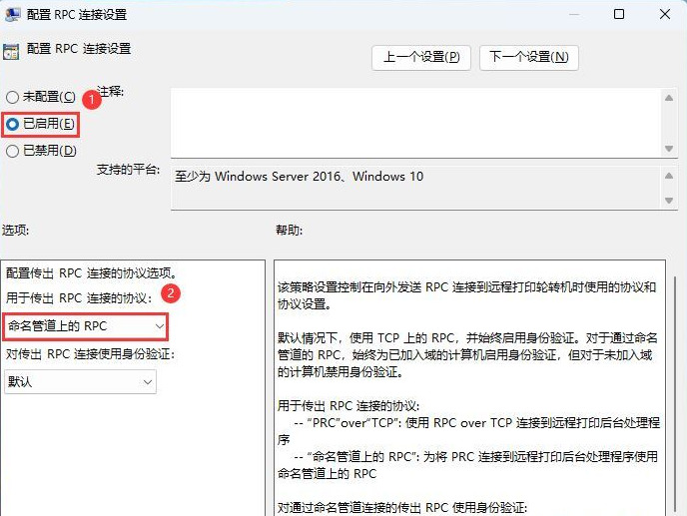Open the 默认 authentication dropdown
The image size is (687, 516).
[x=80, y=382]
